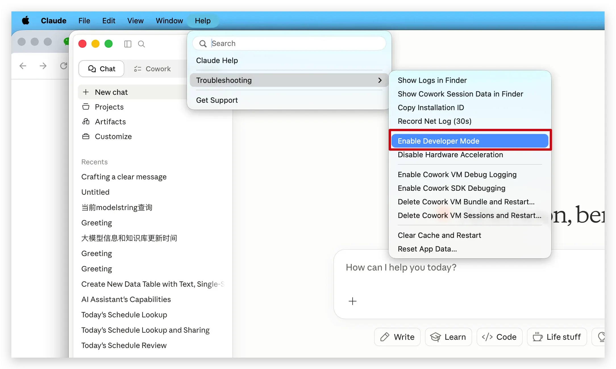Select Show Cowork Session Data in Finder
Viewport: 616px width, 369px height.
click(x=470, y=94)
